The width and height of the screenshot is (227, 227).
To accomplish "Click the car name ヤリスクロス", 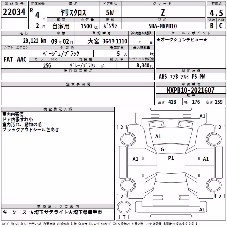I will 73,12.
